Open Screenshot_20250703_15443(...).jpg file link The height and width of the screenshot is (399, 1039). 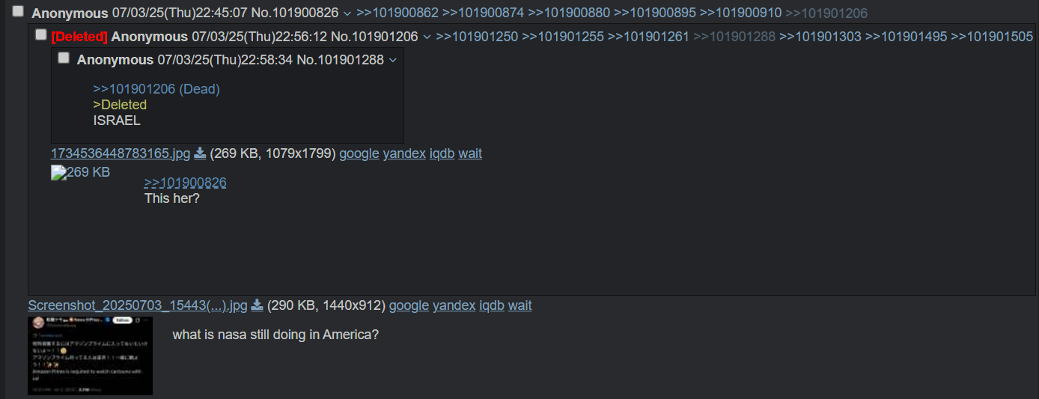pyautogui.click(x=137, y=305)
